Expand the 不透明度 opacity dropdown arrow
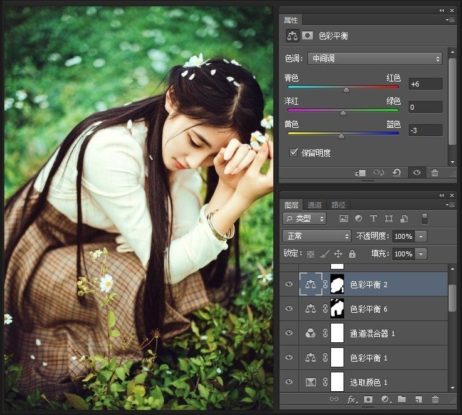Image resolution: width=462 pixels, height=415 pixels. (421, 236)
